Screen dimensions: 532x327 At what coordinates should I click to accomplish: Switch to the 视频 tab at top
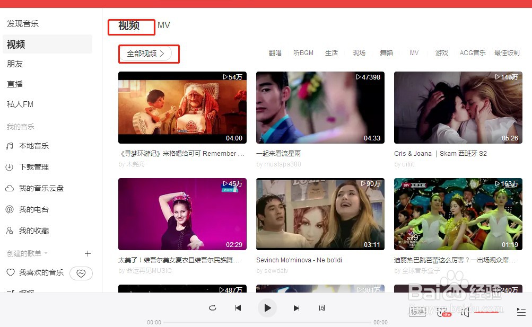[x=129, y=26]
